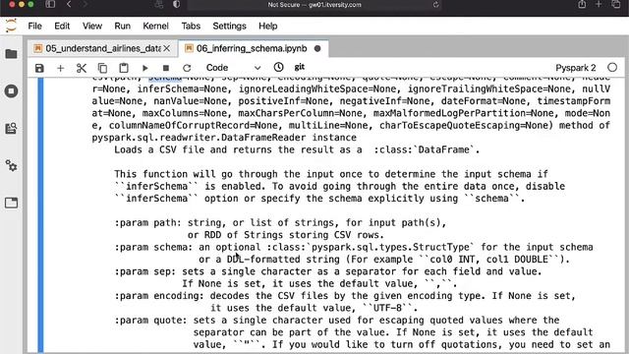
Task: Click the clock icon in notebook toolbar
Action: click(x=278, y=68)
